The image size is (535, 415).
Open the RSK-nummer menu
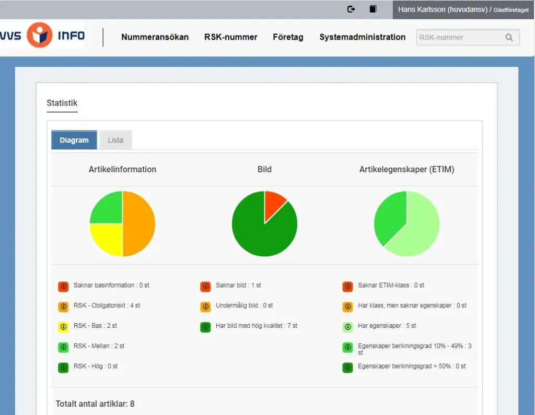point(230,37)
